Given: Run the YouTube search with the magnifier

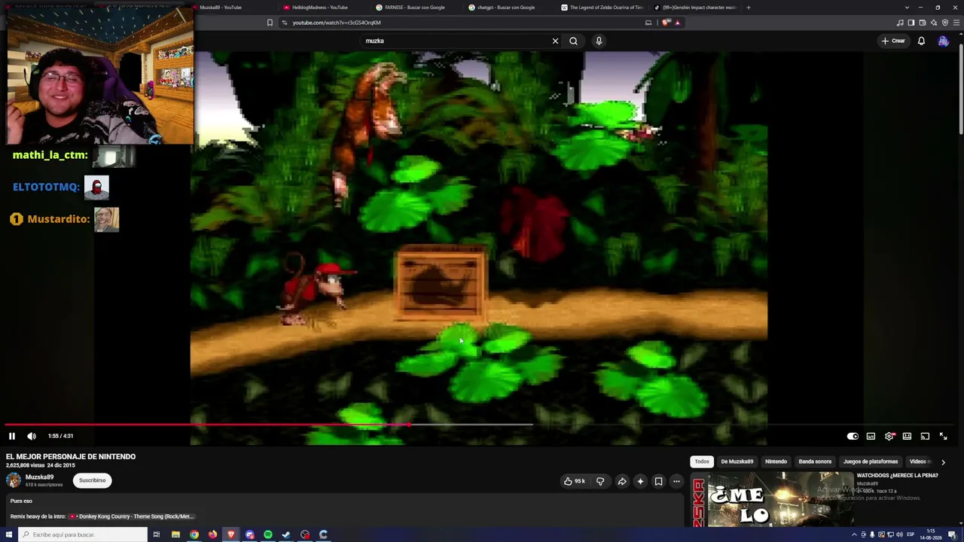Looking at the screenshot, I should (573, 41).
